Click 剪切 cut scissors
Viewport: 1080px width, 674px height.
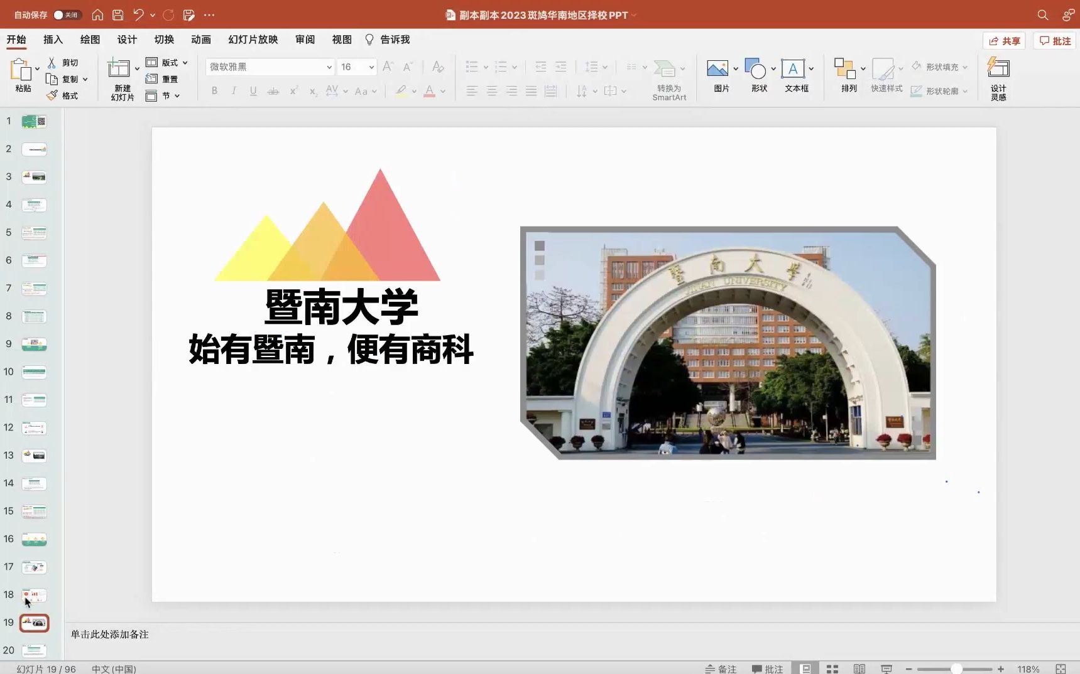click(x=62, y=63)
